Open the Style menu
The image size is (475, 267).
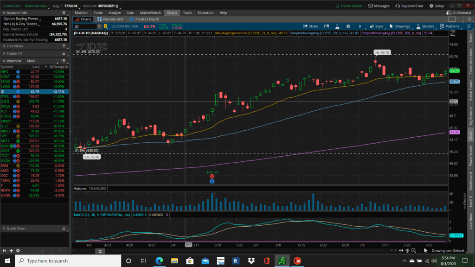click(x=377, y=26)
